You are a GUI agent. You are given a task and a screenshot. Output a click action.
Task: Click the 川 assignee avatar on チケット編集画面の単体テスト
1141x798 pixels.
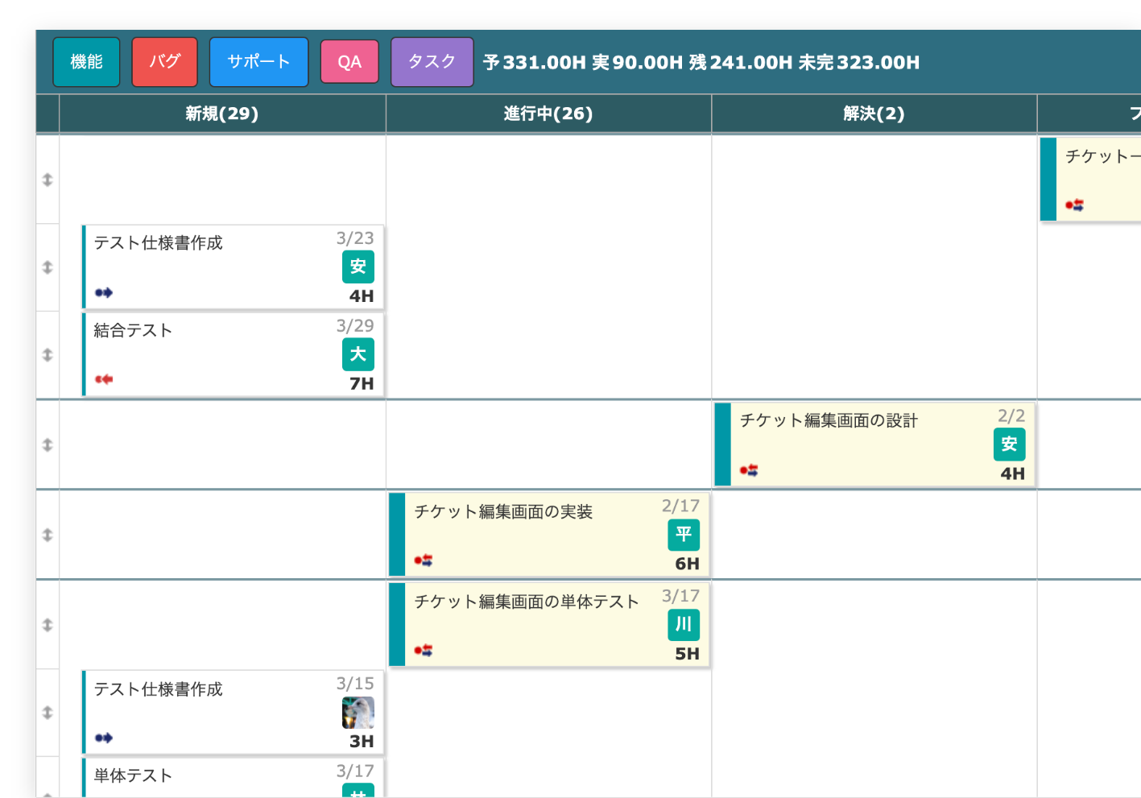tap(684, 625)
